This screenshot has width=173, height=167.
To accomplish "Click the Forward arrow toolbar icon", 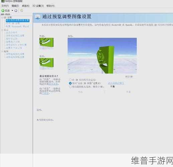I will (x=16, y=11).
